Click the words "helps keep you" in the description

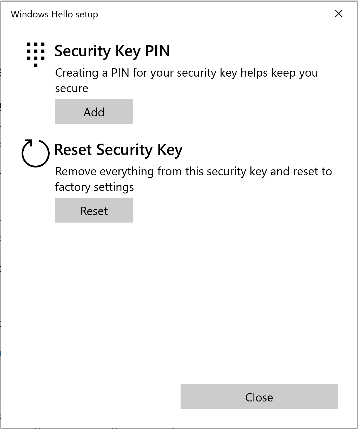pyautogui.click(x=279, y=73)
